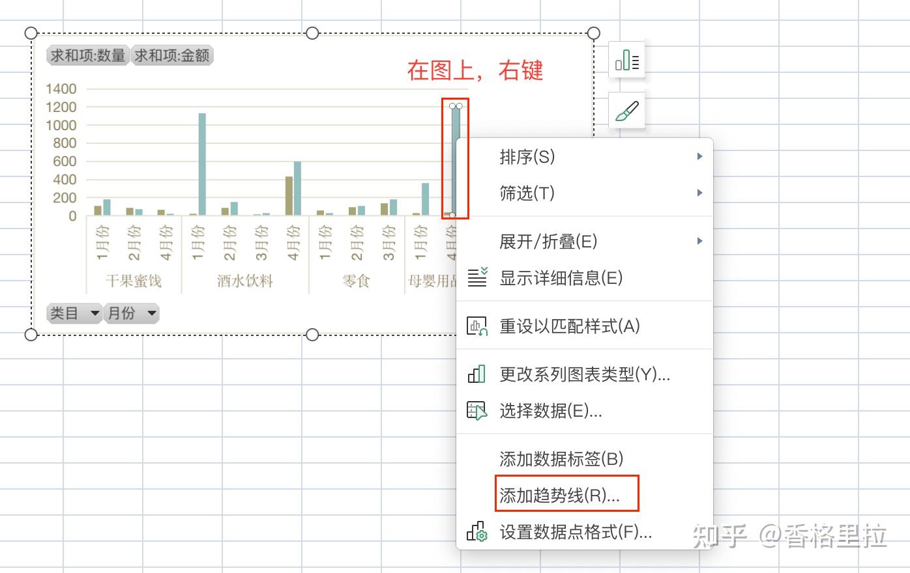Click the 干果蜜饯 category axis label
This screenshot has width=910, height=573.
tap(134, 281)
